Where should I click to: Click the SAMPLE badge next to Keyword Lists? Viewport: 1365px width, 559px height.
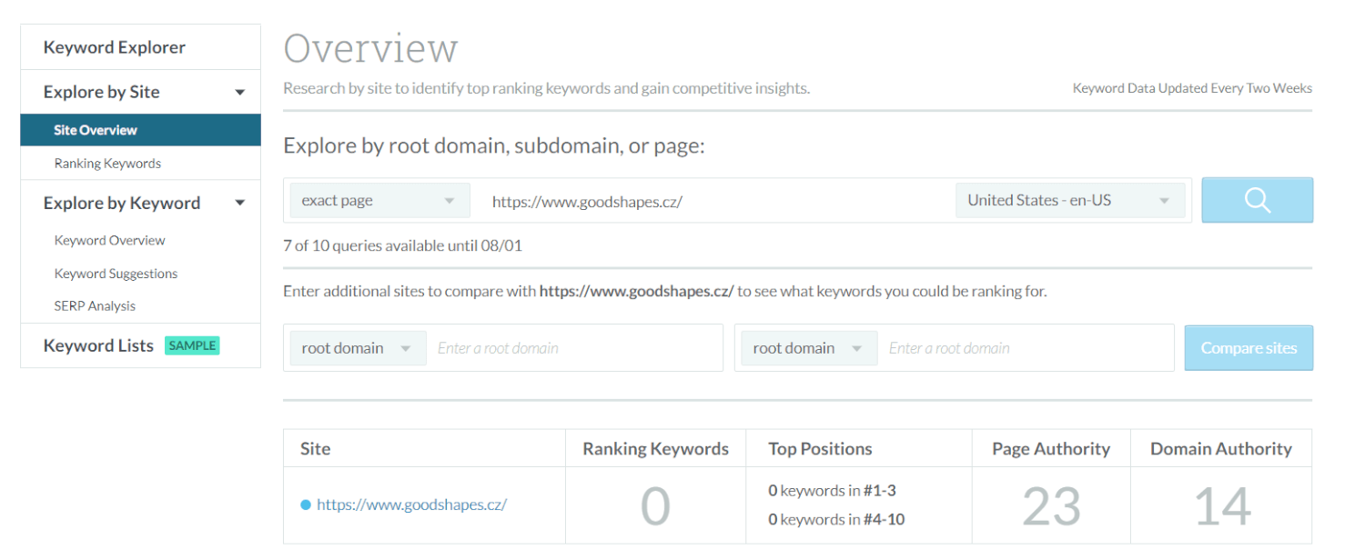click(x=192, y=345)
